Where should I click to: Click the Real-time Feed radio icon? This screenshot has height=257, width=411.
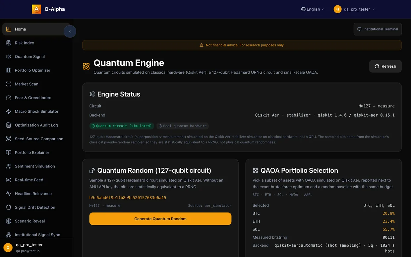click(x=9, y=180)
